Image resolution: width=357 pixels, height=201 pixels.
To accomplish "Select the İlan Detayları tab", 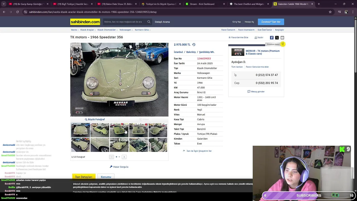I will click(x=84, y=177).
